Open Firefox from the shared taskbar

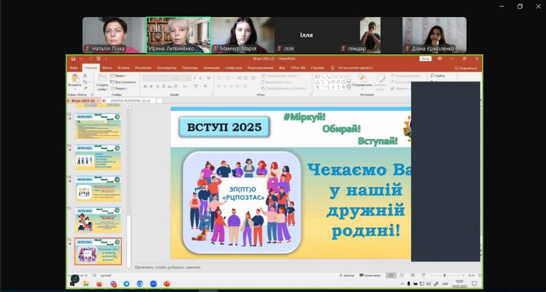point(99,283)
